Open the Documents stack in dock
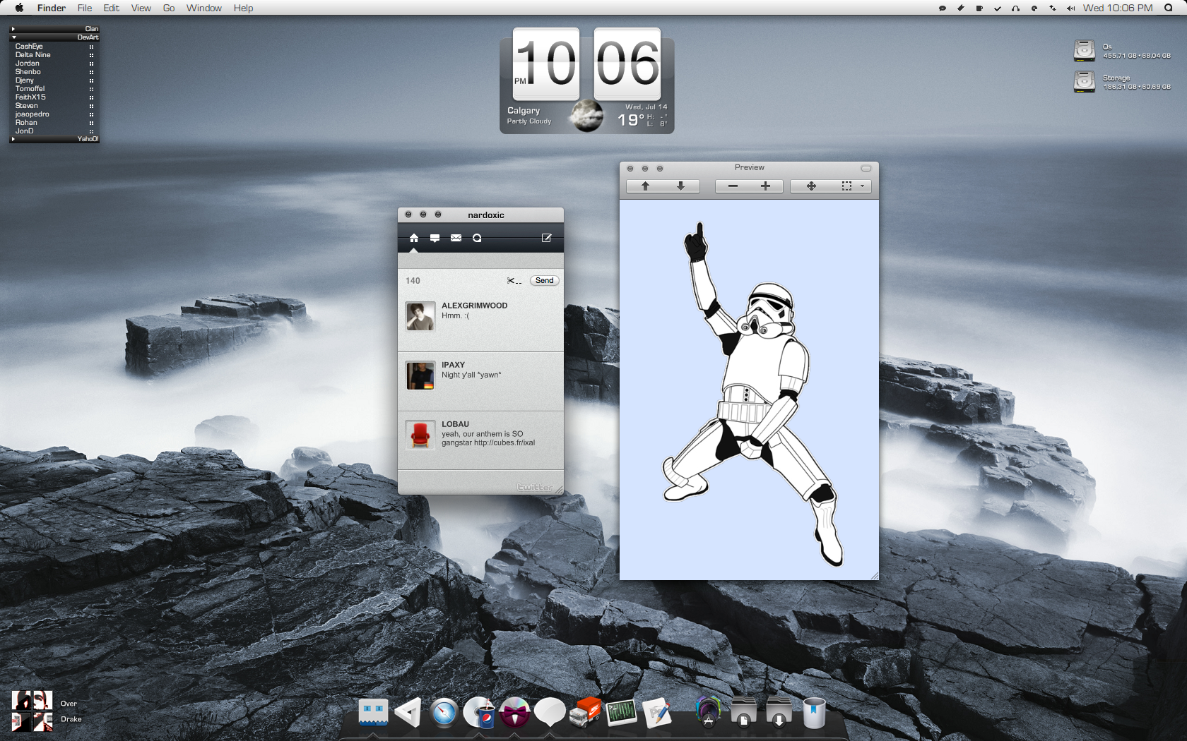Image resolution: width=1187 pixels, height=741 pixels. 743,712
